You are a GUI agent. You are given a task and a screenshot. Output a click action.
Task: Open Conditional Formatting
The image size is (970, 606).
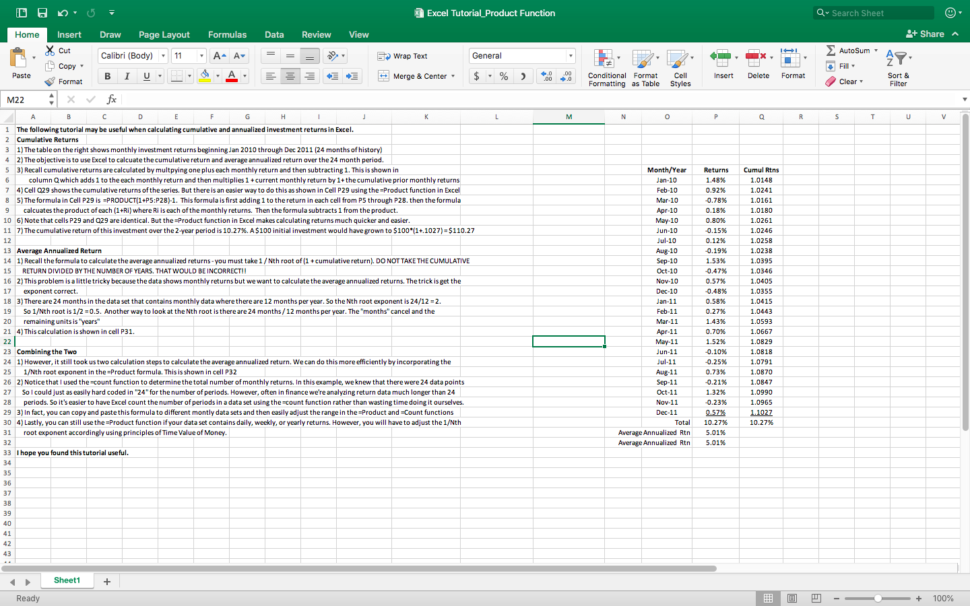(x=606, y=67)
